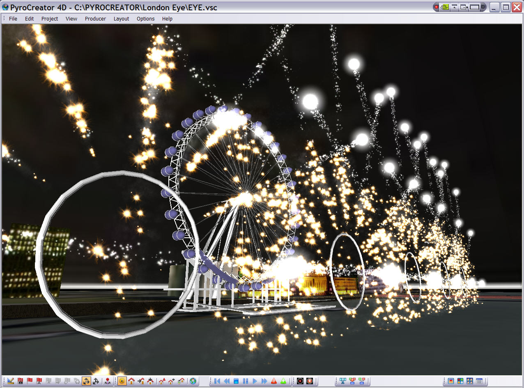Screen dimensions: 524x388
Task: Click the menu bar drag handle
Action: pos(4,18)
